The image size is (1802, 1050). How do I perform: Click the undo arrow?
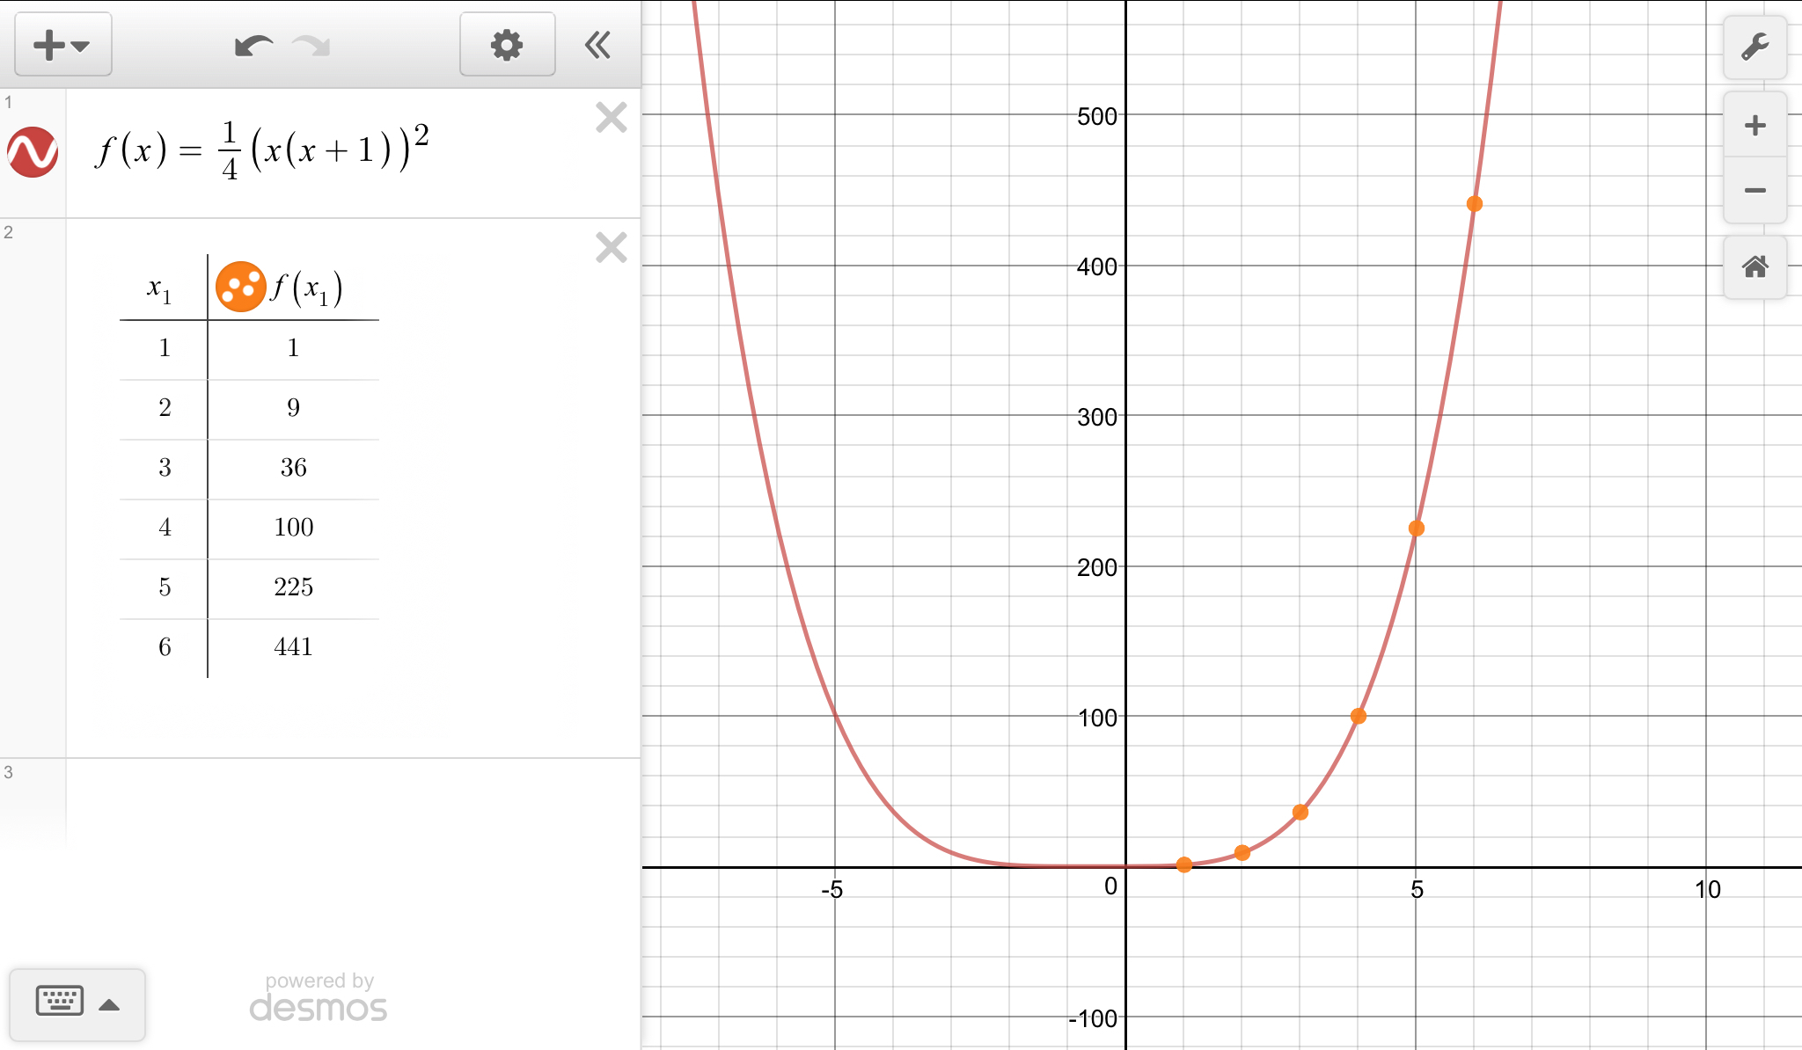(x=253, y=46)
